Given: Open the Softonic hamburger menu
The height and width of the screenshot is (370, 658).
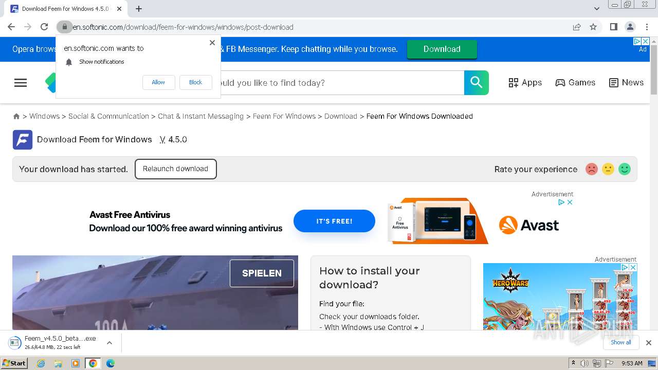Looking at the screenshot, I should coord(21,83).
